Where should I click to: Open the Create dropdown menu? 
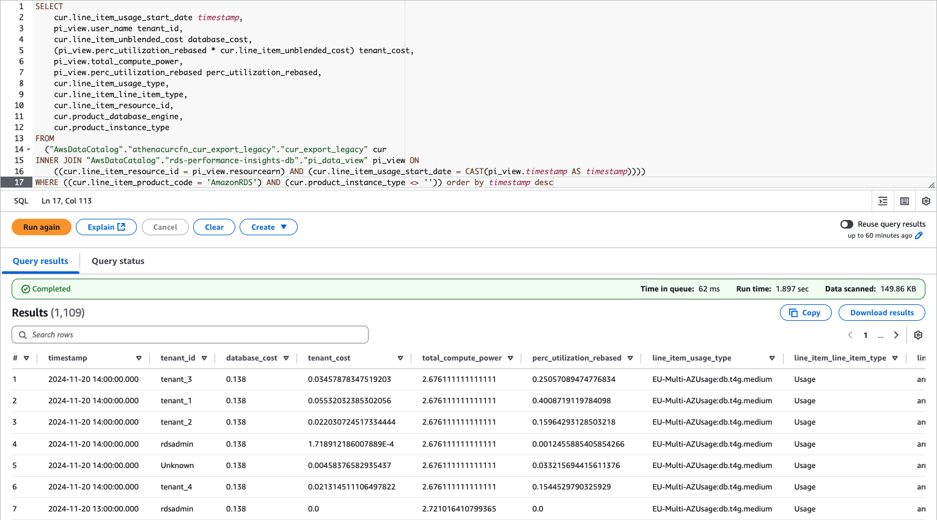click(x=268, y=227)
